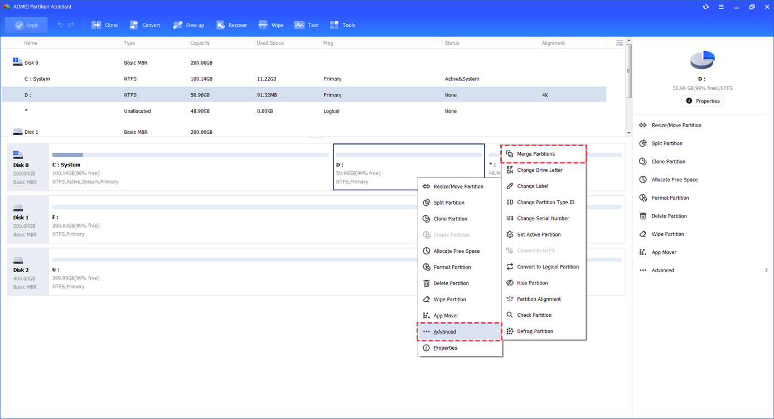Screen dimensions: 774x419
Task: Select the C: System partition block in Disk 0
Action: pos(190,167)
